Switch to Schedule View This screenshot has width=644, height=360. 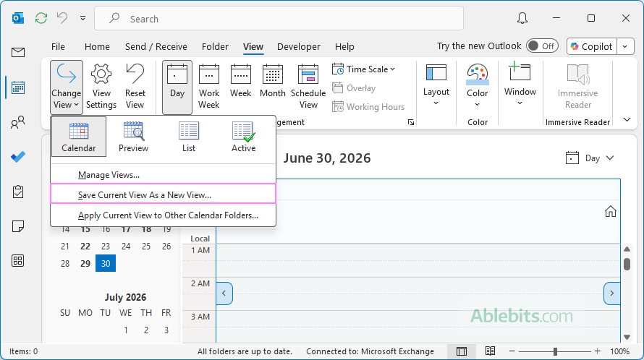pos(308,87)
